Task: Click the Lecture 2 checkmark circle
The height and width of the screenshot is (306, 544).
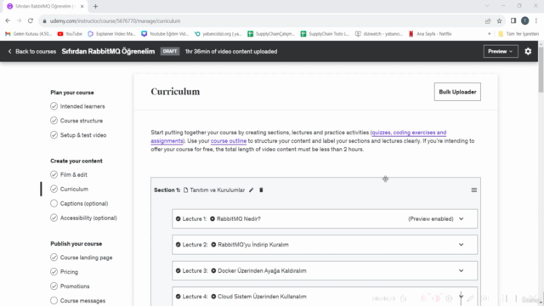Action: 178,245
